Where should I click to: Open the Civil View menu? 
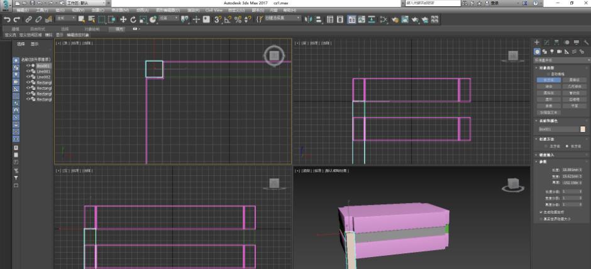[x=214, y=11]
